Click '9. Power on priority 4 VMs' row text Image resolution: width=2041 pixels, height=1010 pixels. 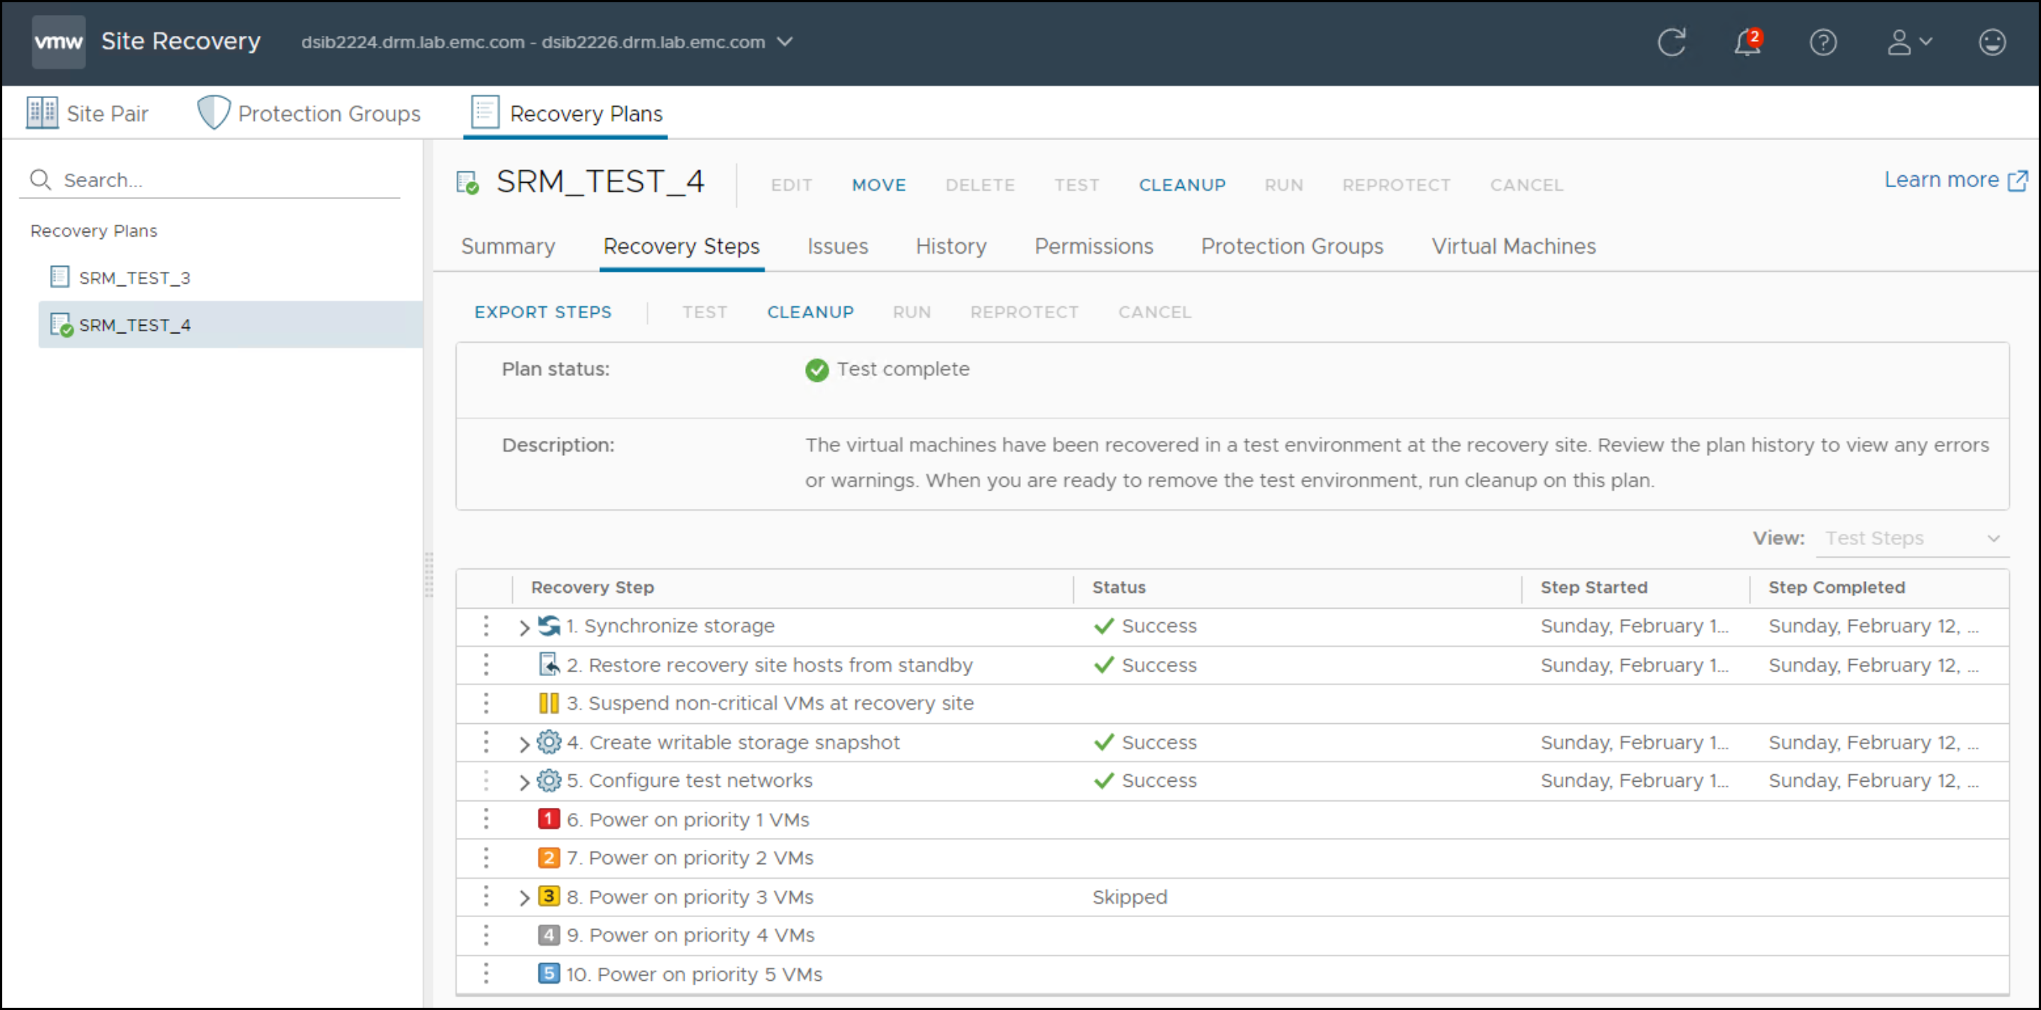click(x=690, y=936)
